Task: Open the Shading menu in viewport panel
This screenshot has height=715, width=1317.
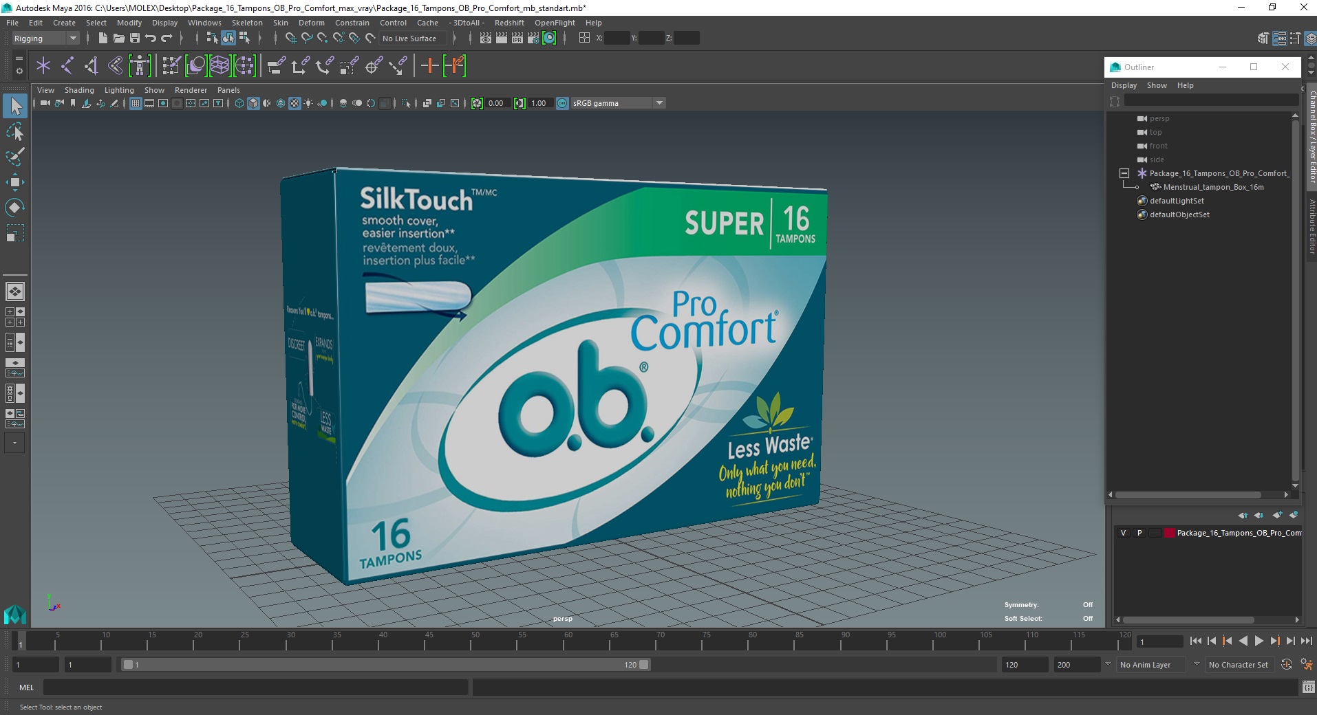Action: point(79,90)
